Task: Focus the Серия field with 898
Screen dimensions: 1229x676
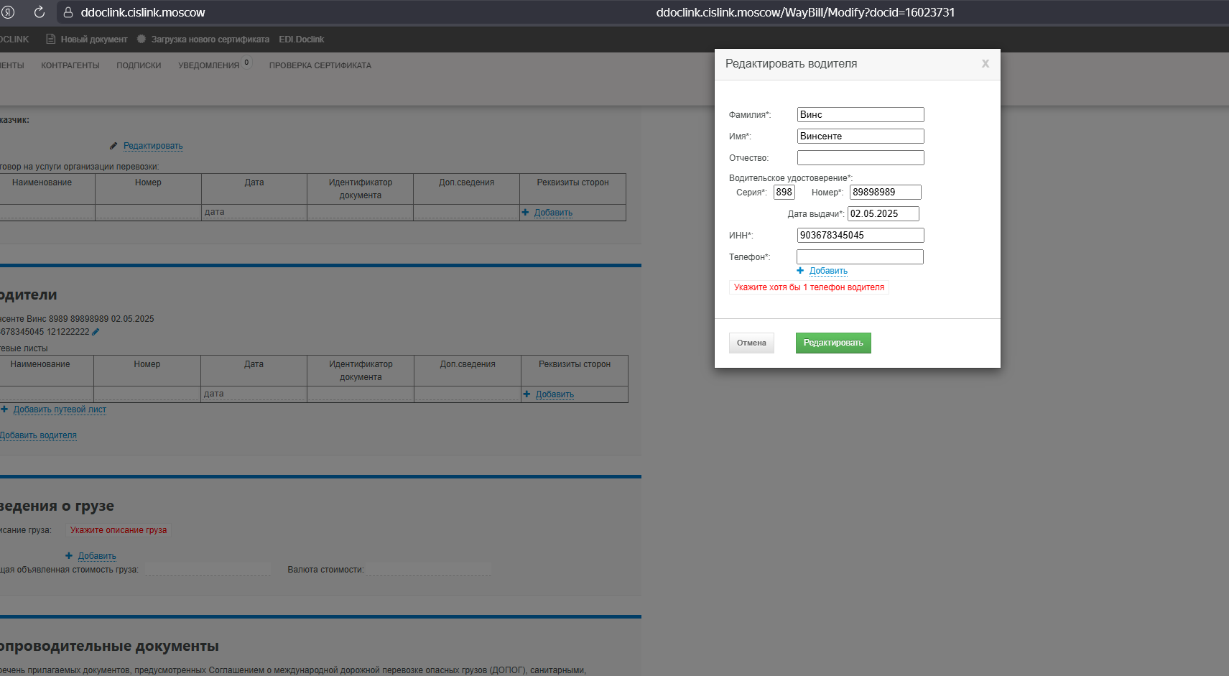Action: tap(784, 192)
